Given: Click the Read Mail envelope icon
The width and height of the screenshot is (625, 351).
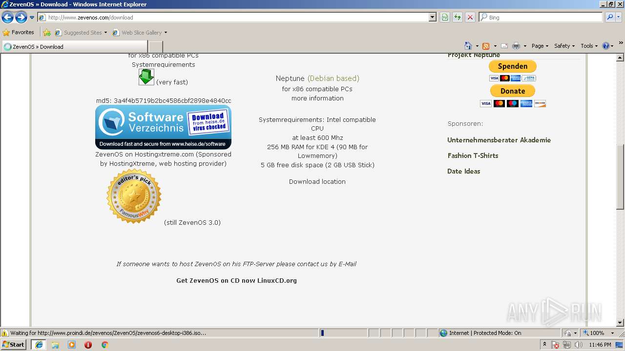Looking at the screenshot, I should [x=504, y=46].
